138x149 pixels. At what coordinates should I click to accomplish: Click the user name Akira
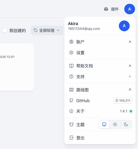pyautogui.click(x=73, y=23)
